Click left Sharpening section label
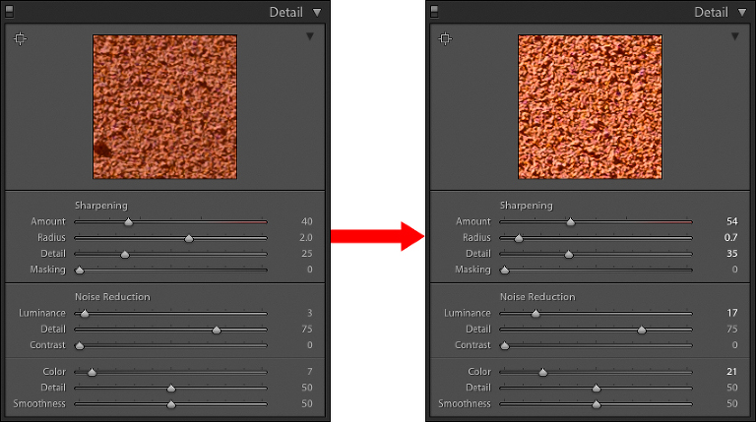Screen dimensions: 756x422 101,206
